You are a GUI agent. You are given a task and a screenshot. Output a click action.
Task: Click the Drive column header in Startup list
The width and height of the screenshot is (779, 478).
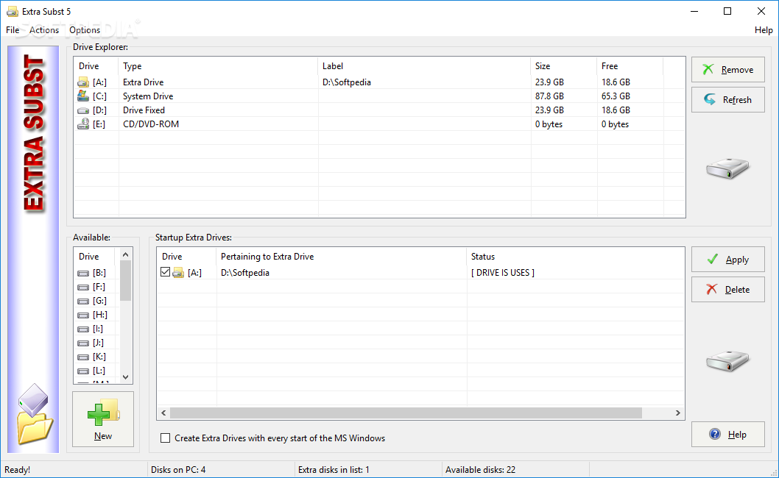[187, 257]
